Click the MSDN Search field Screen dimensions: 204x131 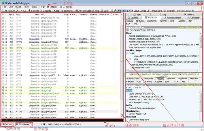[184, 11]
